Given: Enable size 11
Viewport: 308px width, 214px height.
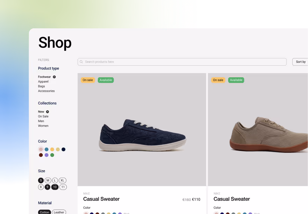Looking at the screenshot, I should [x=63, y=187].
